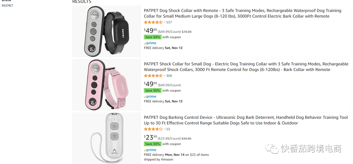View the 537 reviews link
353x164 pixels.
[169, 22]
